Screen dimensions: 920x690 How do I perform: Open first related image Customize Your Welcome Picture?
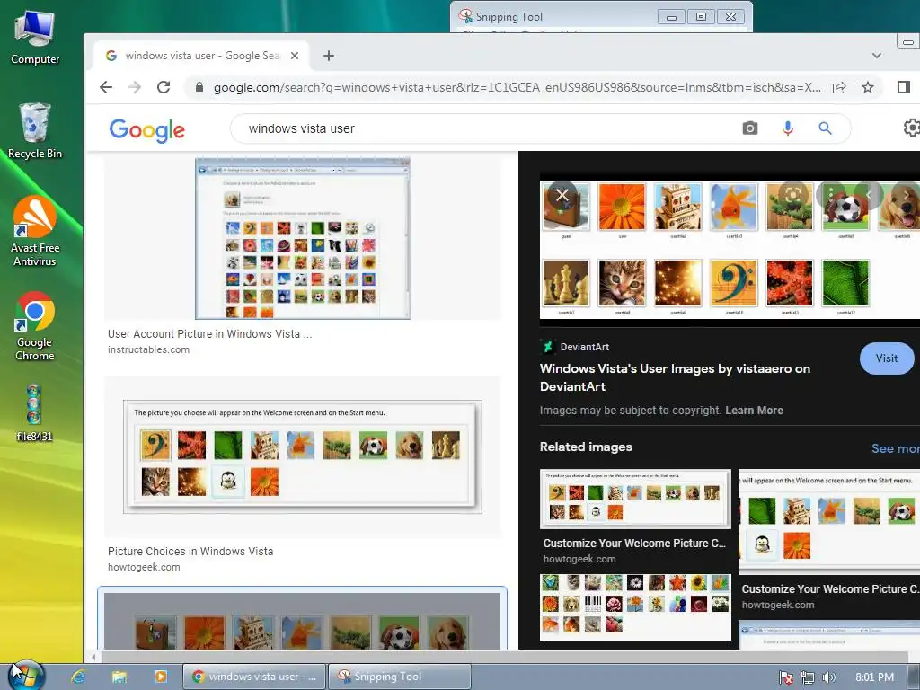tap(635, 499)
